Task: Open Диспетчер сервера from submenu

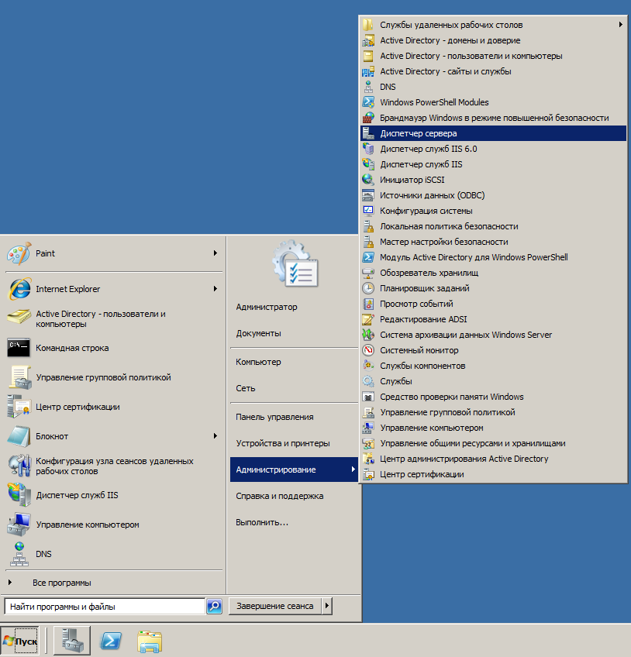Action: tap(494, 133)
